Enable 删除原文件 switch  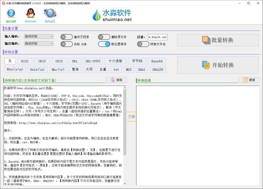click(x=104, y=37)
